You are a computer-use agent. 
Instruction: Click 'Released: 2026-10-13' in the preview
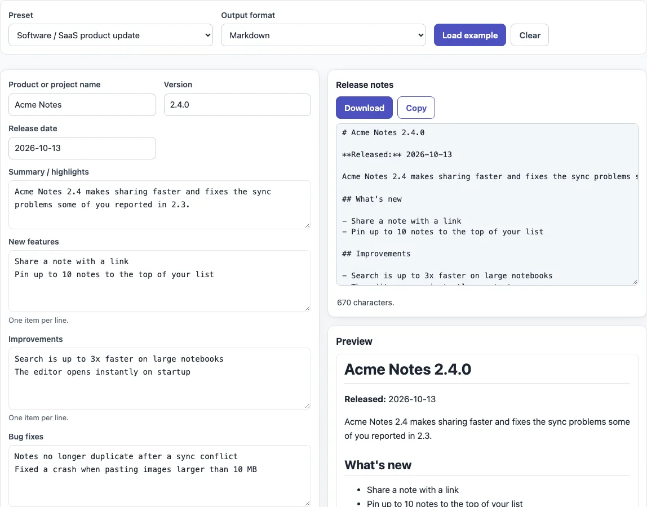(x=390, y=399)
